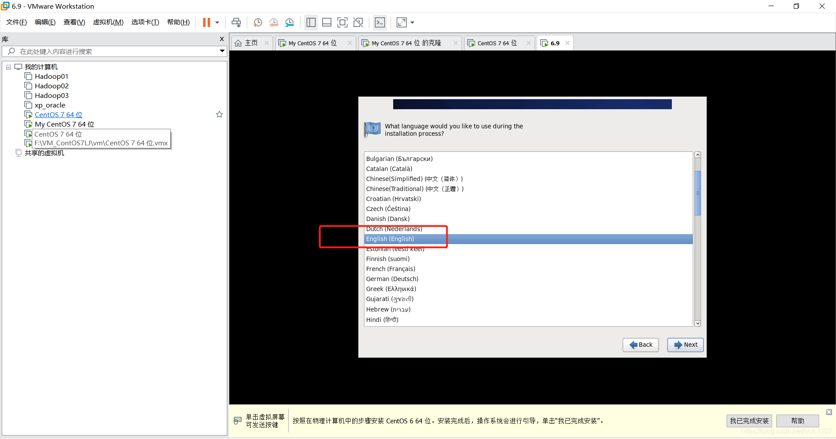Open the 查看(V) menu

pyautogui.click(x=74, y=22)
